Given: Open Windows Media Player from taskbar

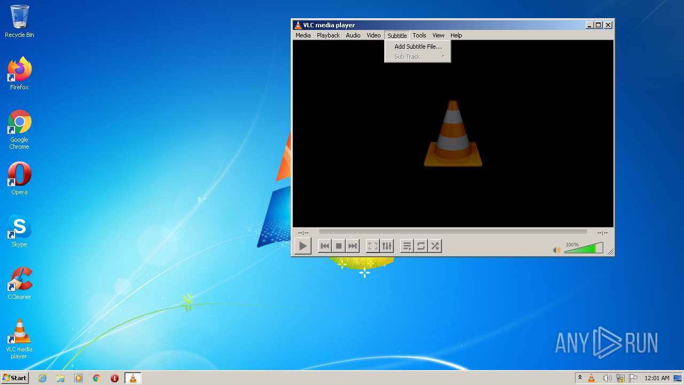Looking at the screenshot, I should 79,378.
